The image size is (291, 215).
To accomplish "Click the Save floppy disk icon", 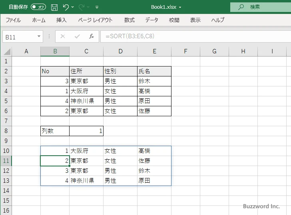I will pos(54,7).
